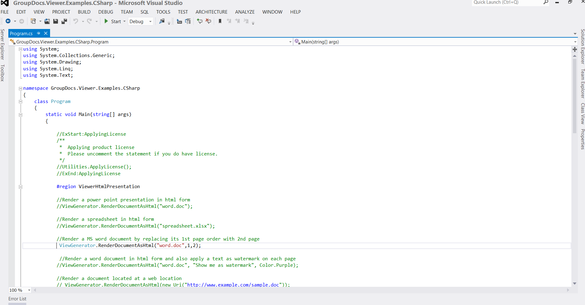Open the ARCHITECTURE menu
The height and width of the screenshot is (305, 585).
(211, 12)
